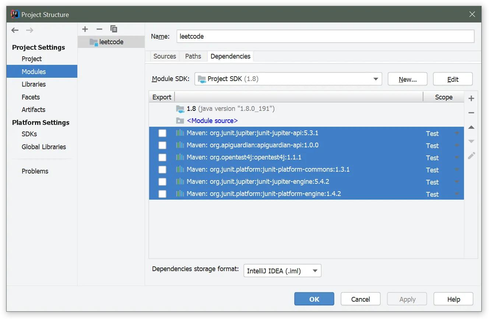Add a dependency using the side plus icon
The image size is (489, 319).
(x=471, y=98)
